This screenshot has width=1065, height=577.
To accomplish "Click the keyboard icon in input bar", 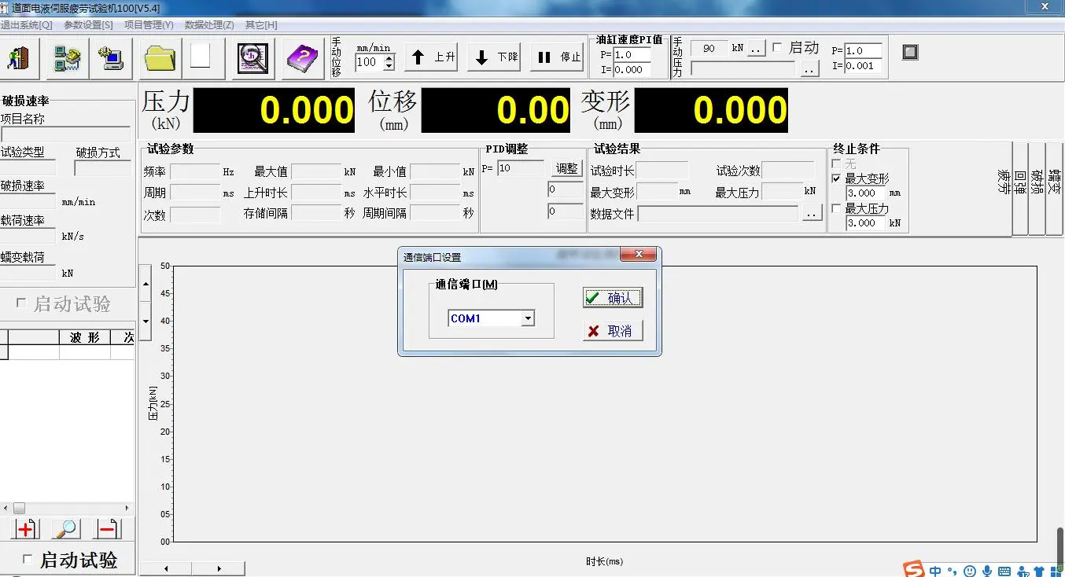I will [x=1004, y=571].
